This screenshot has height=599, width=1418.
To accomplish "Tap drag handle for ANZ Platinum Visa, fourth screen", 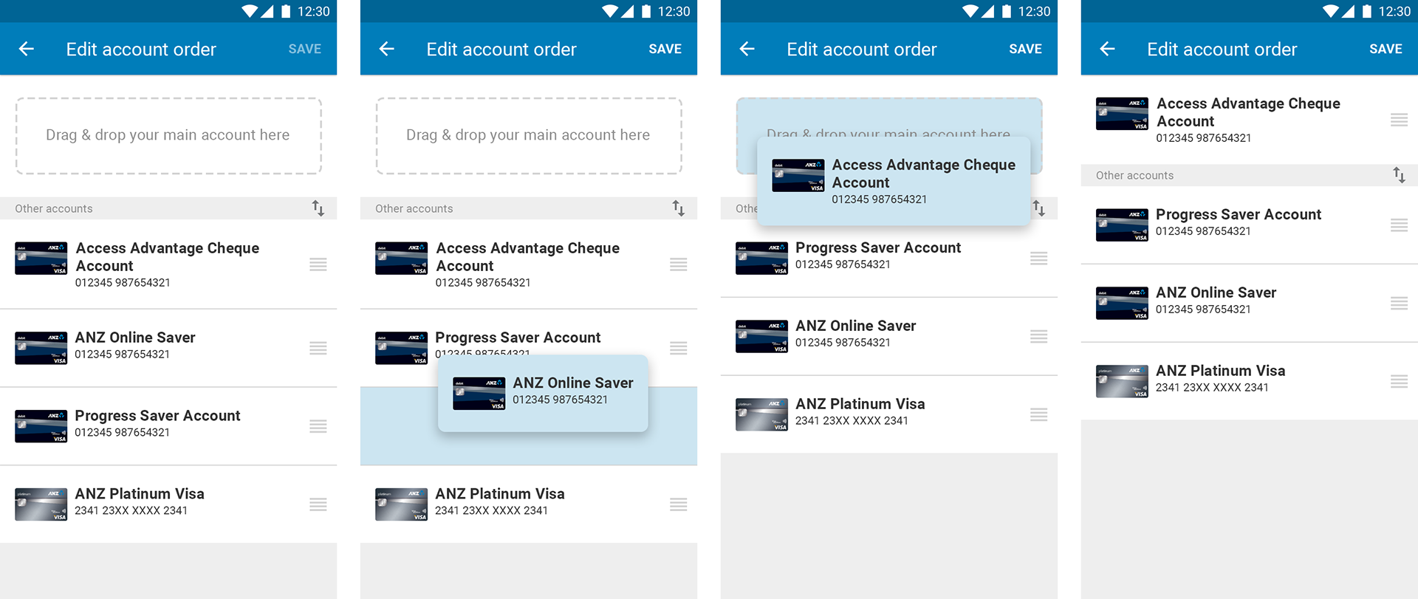I will pos(1400,382).
